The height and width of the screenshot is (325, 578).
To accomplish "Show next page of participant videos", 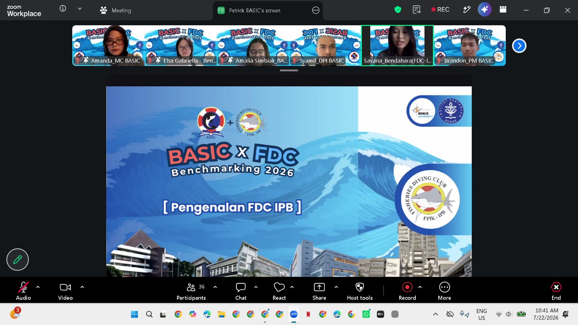I will tap(519, 45).
